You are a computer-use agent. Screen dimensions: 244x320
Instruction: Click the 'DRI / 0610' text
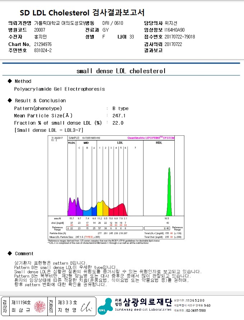click(x=113, y=23)
